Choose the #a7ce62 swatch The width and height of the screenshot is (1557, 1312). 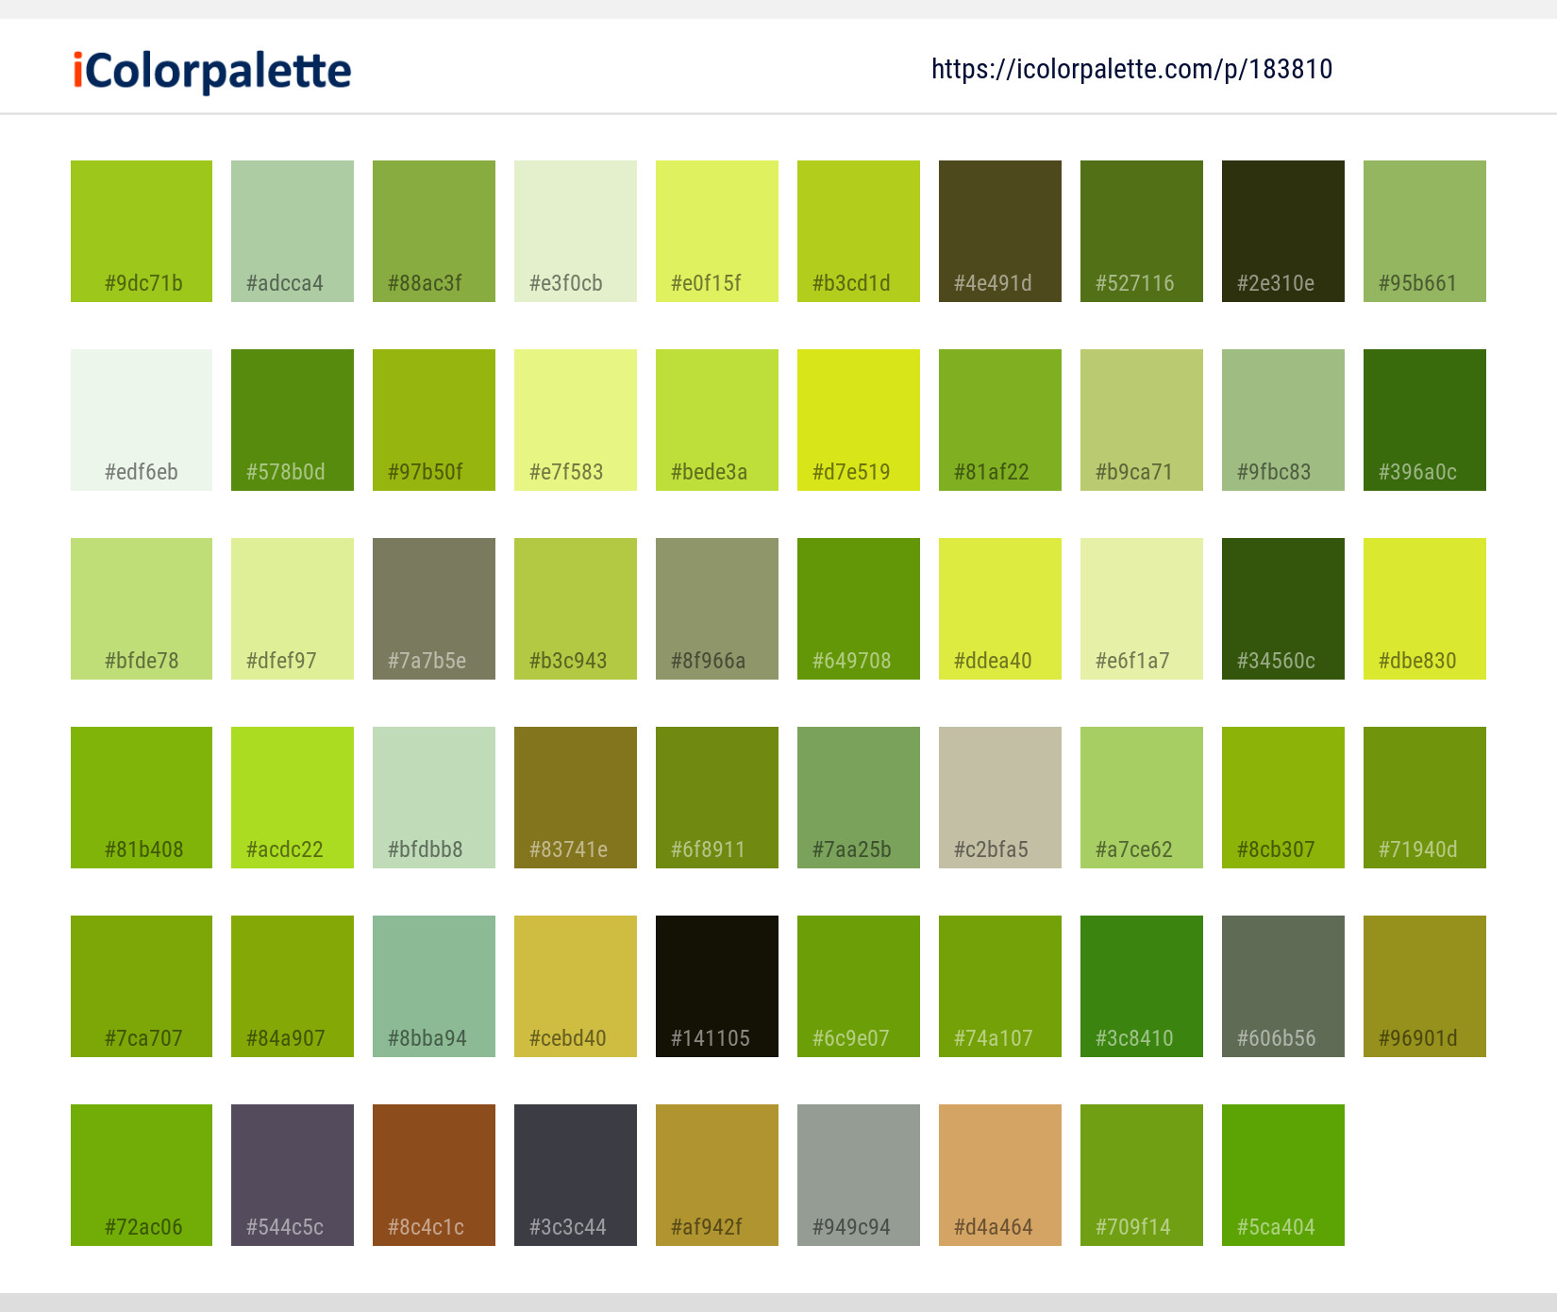(1142, 798)
